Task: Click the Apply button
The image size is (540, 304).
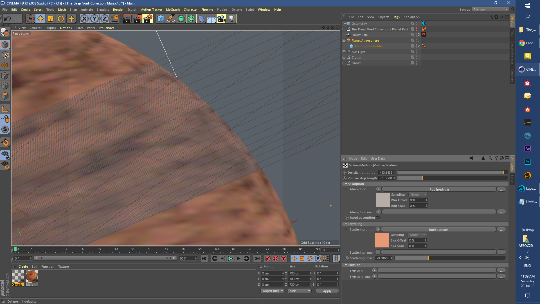Action: pos(327,291)
